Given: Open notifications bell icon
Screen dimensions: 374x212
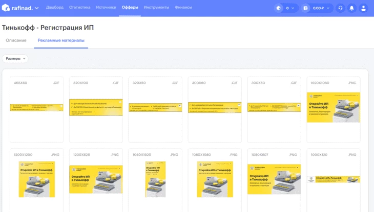Looking at the screenshot, I should pyautogui.click(x=352, y=8).
